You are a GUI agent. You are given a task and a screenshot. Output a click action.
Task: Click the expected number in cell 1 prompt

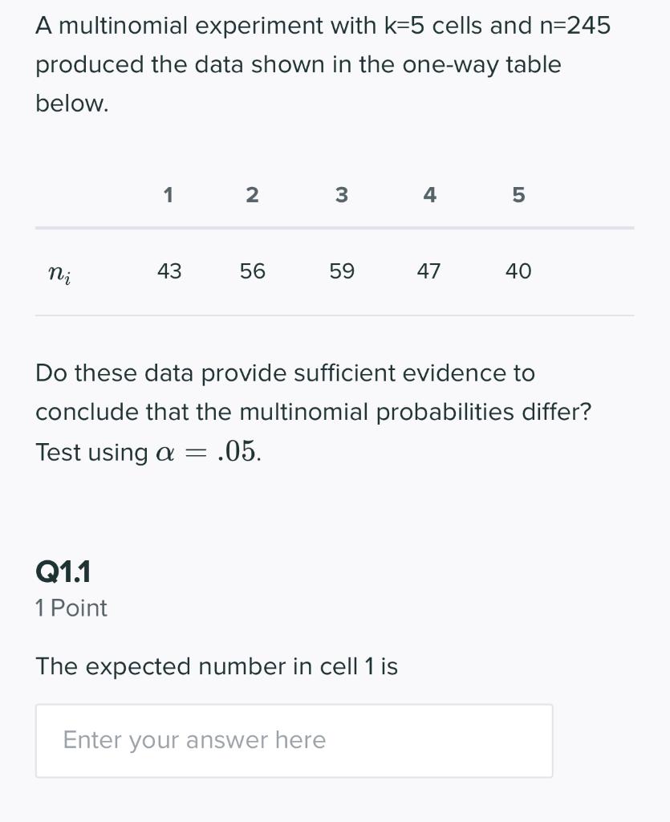(217, 666)
